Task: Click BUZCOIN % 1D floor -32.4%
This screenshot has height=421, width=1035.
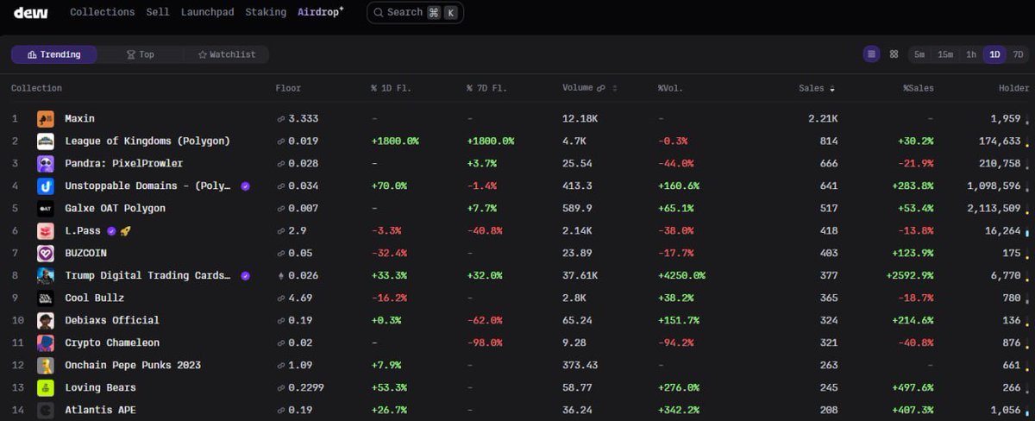Action: pos(390,253)
